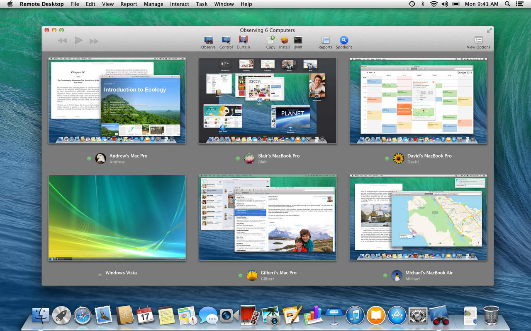
Task: Go back to previous computer page
Action: [62, 41]
